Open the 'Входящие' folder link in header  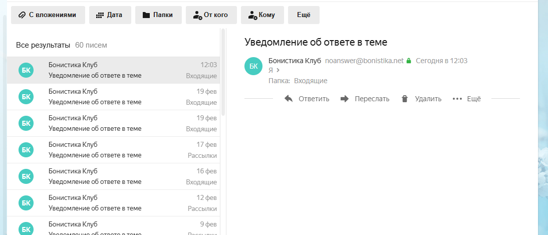(311, 81)
